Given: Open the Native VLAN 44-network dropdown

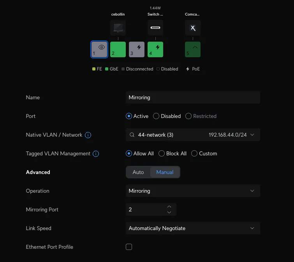Looking at the screenshot, I should 193,135.
